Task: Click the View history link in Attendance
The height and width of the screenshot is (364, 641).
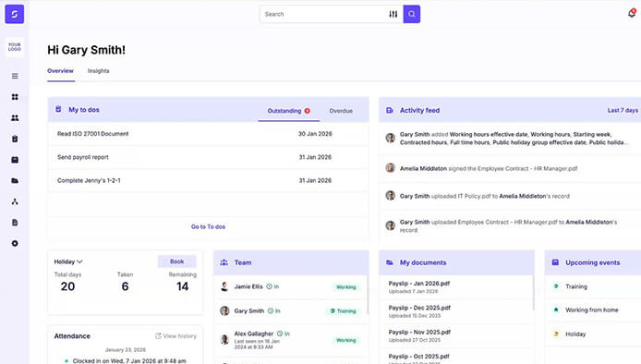Action: click(176, 336)
